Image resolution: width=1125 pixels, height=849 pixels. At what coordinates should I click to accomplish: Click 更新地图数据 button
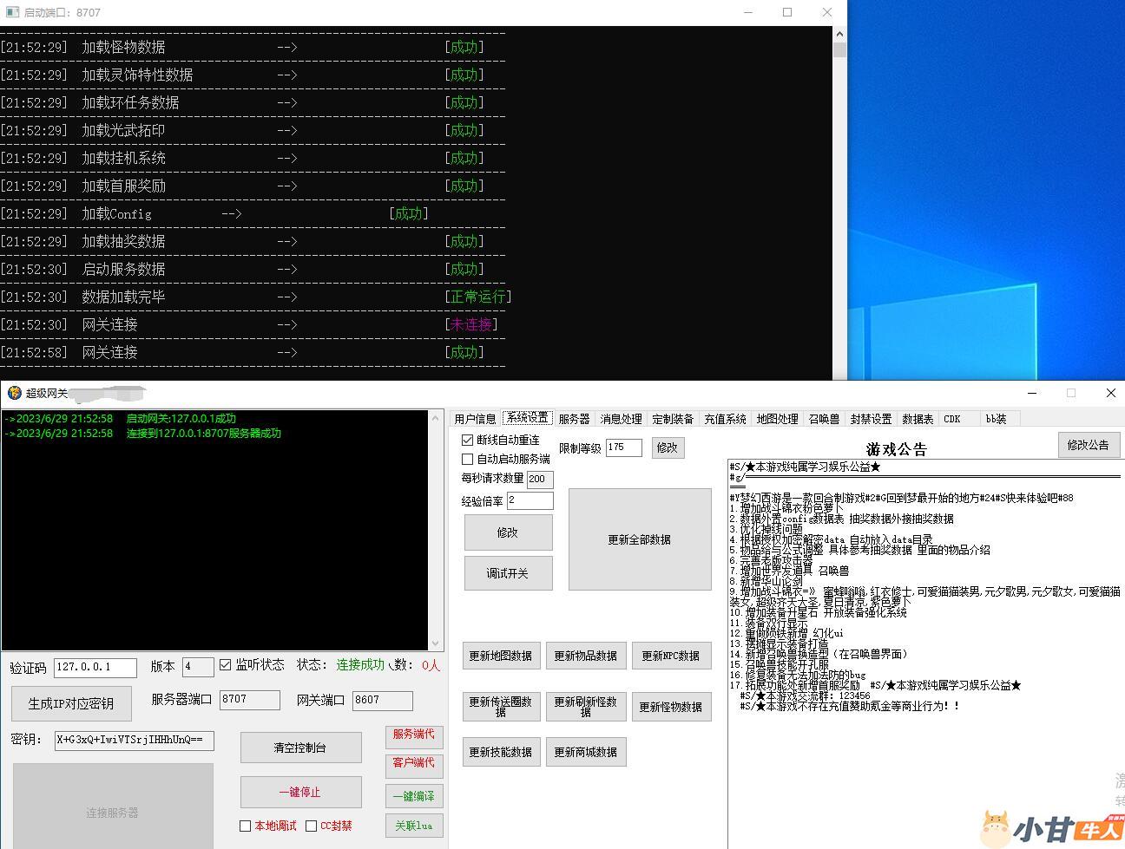click(500, 656)
